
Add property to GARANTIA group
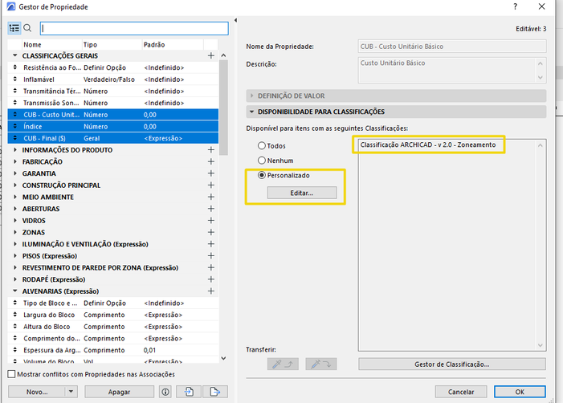point(211,173)
